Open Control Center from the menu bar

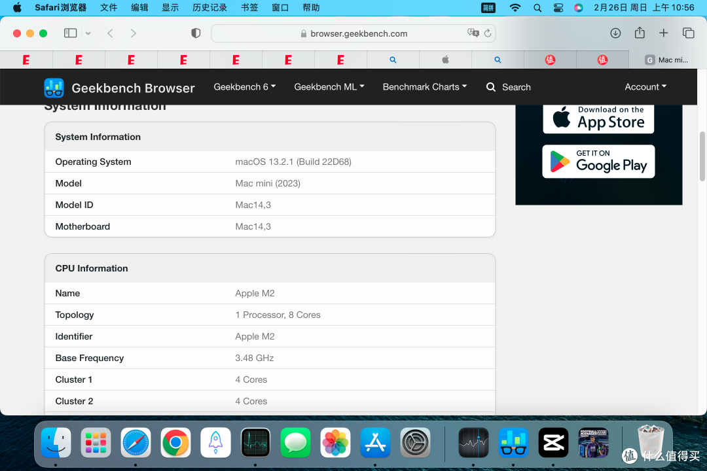[x=558, y=8]
